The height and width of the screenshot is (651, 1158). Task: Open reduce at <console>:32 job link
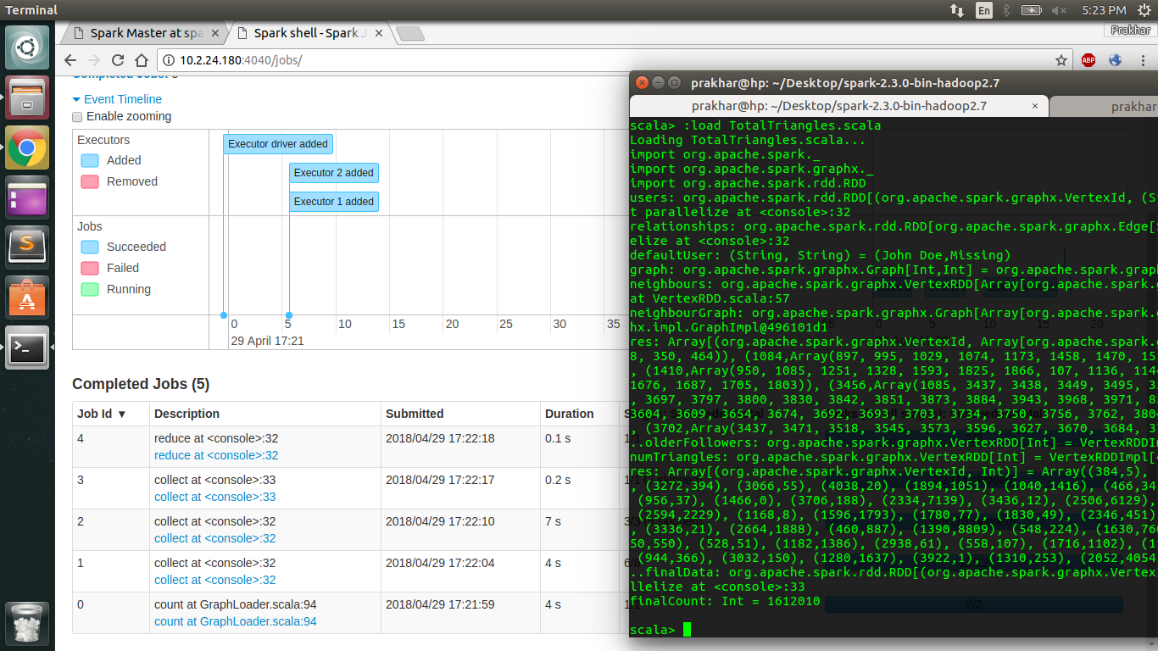point(216,455)
